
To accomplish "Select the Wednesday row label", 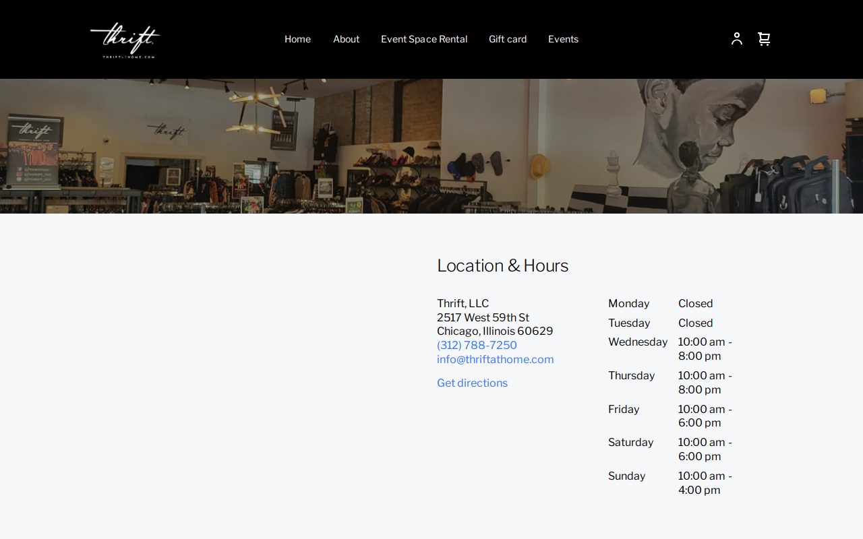I will click(638, 342).
